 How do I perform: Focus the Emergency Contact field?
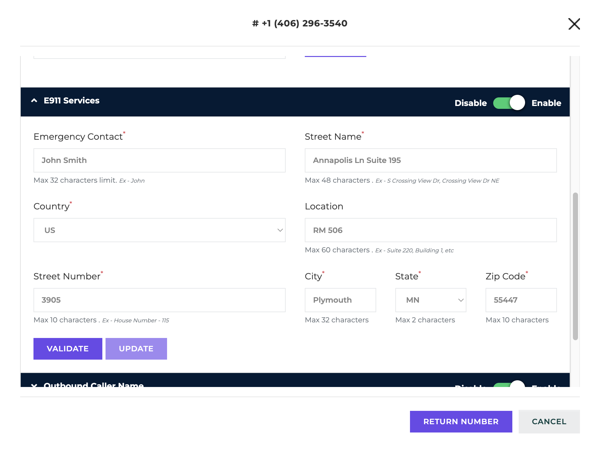click(x=159, y=160)
